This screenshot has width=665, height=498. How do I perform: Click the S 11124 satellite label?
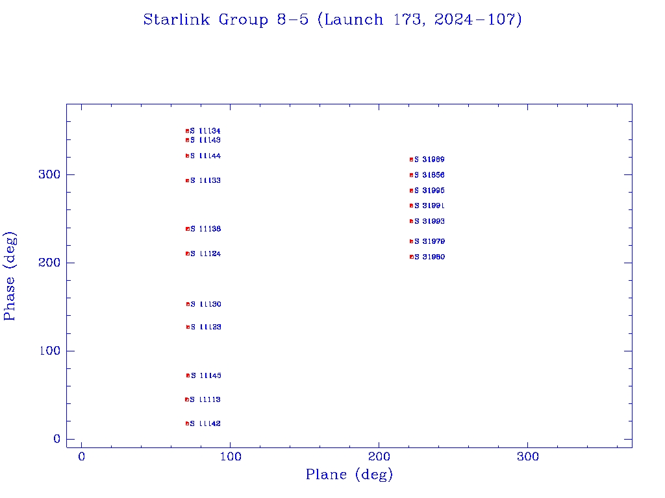[205, 254]
